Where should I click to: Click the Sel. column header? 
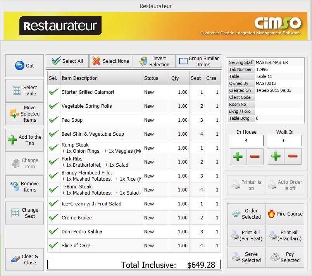pos(54,78)
